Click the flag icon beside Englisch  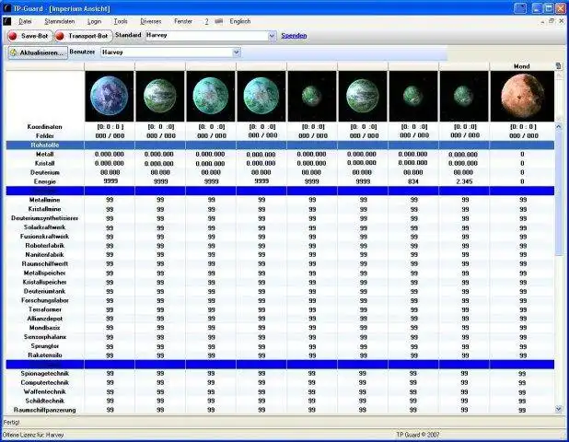click(x=219, y=21)
